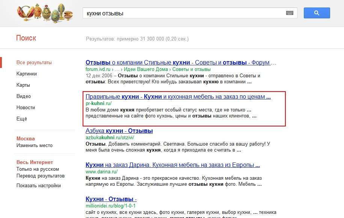The width and height of the screenshot is (344, 218).
Task: Click the '12 дек 2006' snippet date
Action: coord(99,75)
